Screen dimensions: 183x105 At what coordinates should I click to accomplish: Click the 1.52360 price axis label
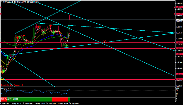tap(179, 62)
